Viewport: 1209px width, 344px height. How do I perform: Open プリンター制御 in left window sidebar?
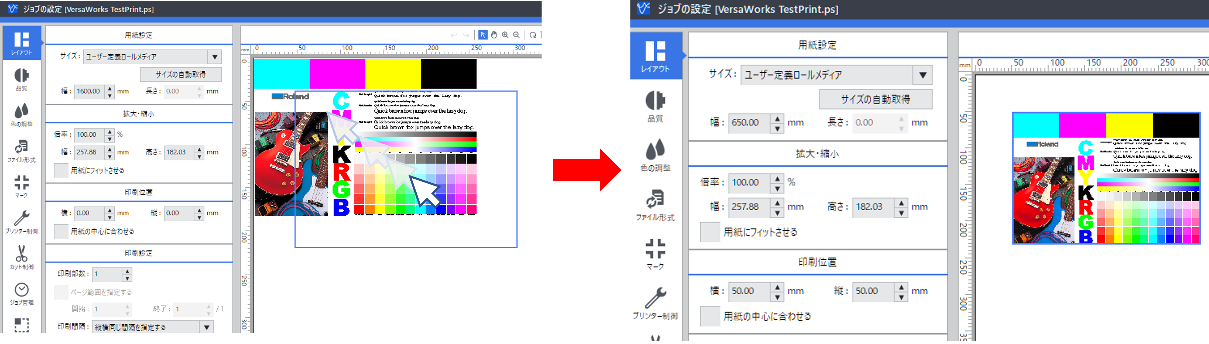21,222
